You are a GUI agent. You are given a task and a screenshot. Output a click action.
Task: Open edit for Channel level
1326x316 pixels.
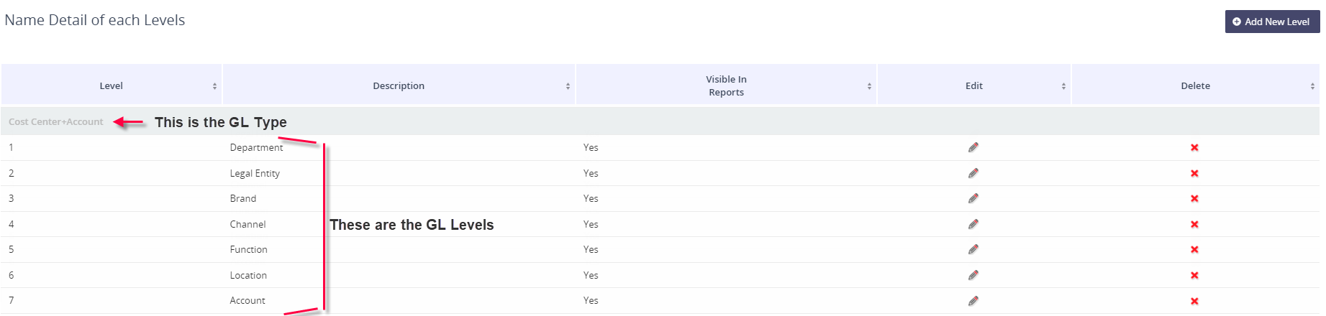tap(973, 224)
